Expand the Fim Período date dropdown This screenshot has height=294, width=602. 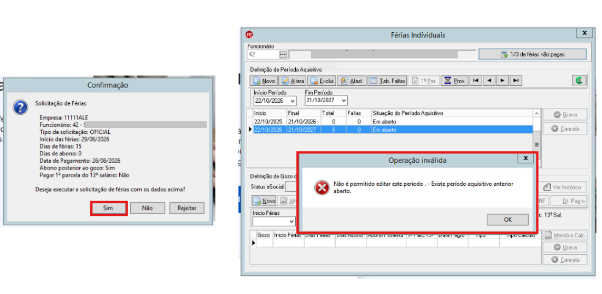point(343,101)
